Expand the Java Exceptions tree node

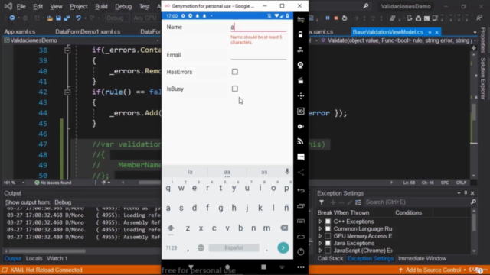pos(320,243)
